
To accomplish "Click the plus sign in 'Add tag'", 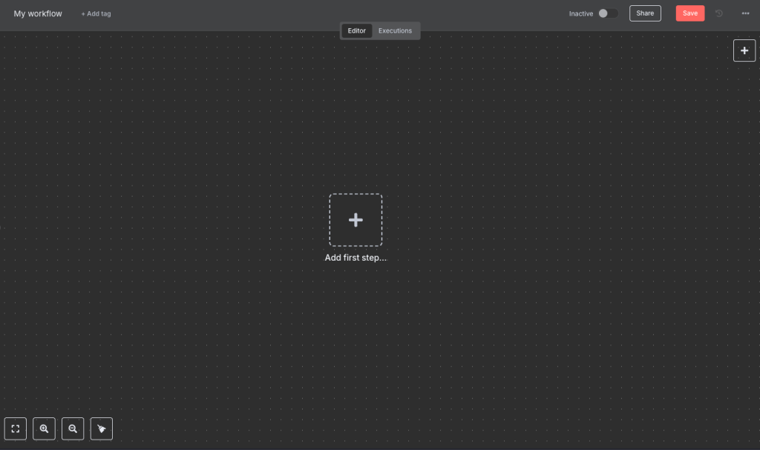I will [83, 13].
